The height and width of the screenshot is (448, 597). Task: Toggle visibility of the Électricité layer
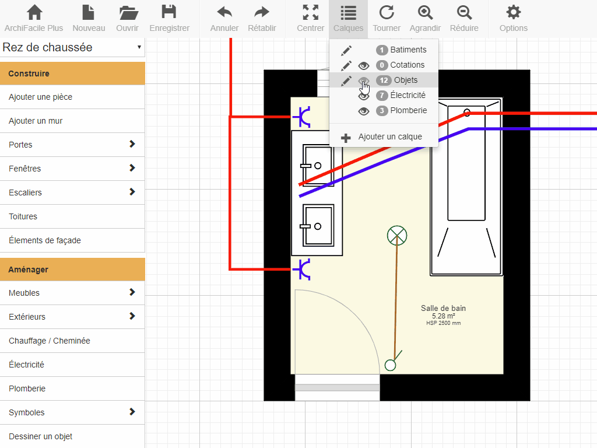364,96
